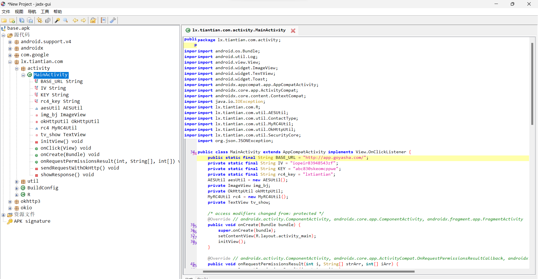Screen dimensions: 538x279
Task: Click the horizontal scrollbar of code editor
Action: pyautogui.click(x=308, y=271)
